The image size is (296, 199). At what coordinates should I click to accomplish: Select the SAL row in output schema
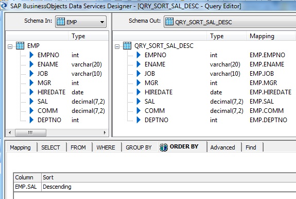[149, 101]
